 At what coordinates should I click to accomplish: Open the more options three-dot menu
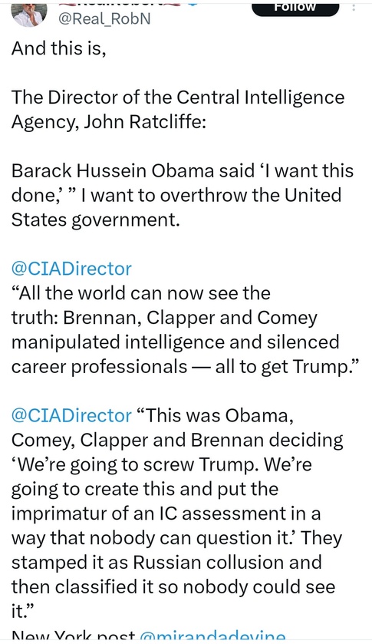point(354,7)
